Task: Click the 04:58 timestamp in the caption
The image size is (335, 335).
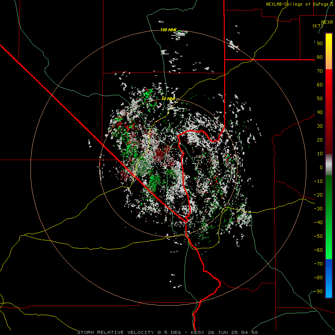Action: (249, 332)
